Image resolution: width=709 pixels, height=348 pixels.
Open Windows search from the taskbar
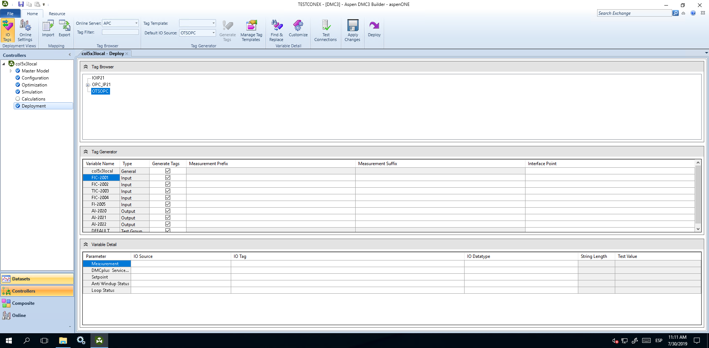coord(27,341)
